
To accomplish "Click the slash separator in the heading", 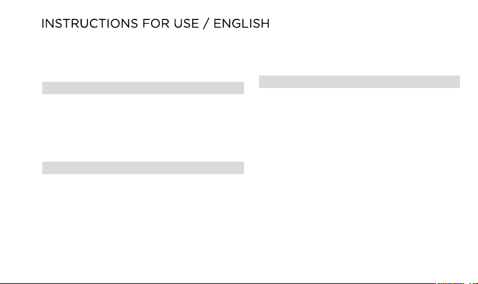I will coord(207,24).
